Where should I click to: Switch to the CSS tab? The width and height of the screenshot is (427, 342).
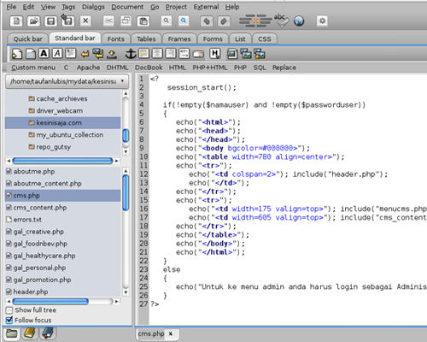[x=265, y=38]
